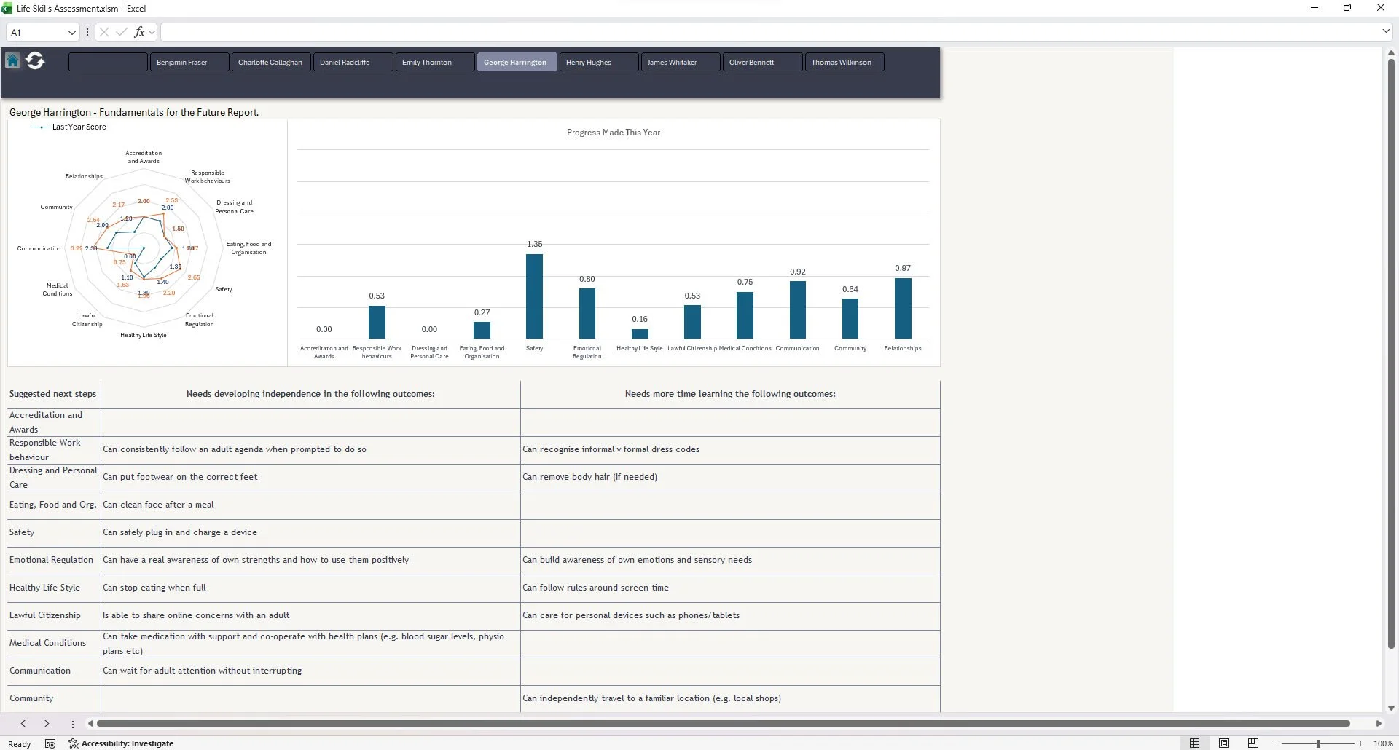The width and height of the screenshot is (1399, 750).
Task: Select Daniel Radcliffe student button
Action: [353, 62]
